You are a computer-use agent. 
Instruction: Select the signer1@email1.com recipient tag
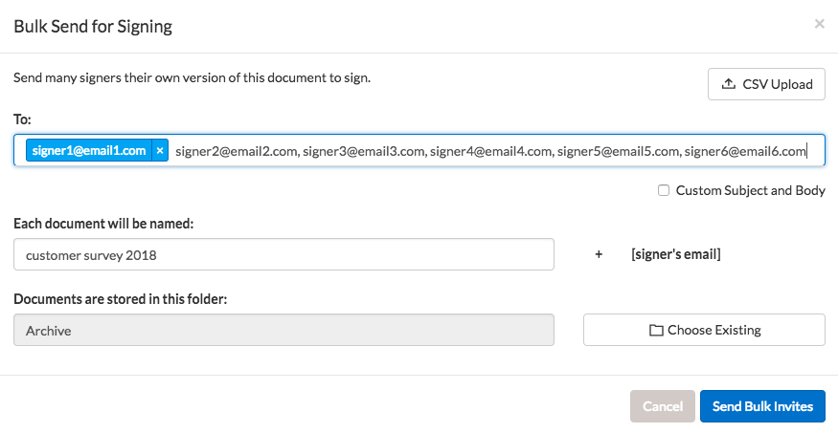pyautogui.click(x=88, y=151)
